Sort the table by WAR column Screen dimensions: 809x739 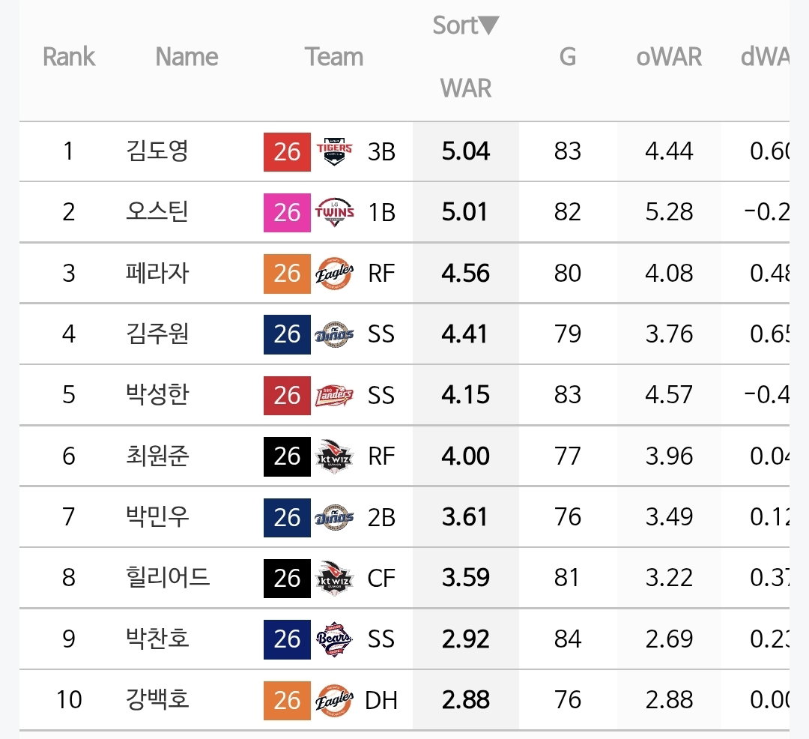click(x=465, y=88)
